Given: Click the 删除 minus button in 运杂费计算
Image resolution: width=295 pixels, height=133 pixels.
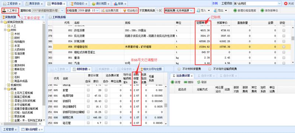Looking at the screenshot, I should click(189, 82).
